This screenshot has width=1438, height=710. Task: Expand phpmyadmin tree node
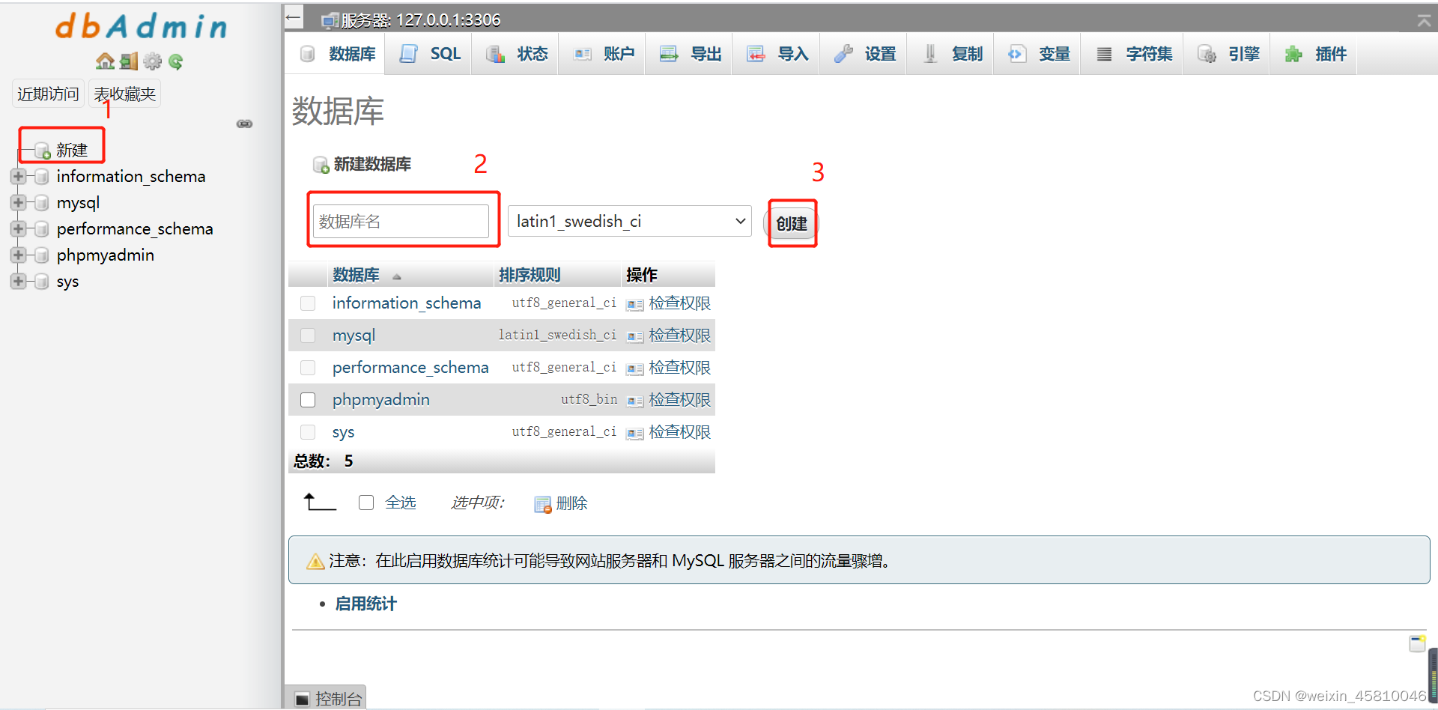[18, 255]
